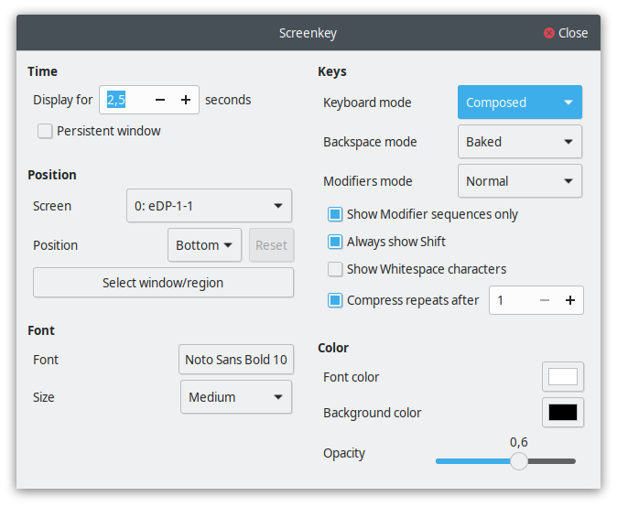The height and width of the screenshot is (507, 617).
Task: Uncheck Show Modifier sequences only
Action: 335,214
